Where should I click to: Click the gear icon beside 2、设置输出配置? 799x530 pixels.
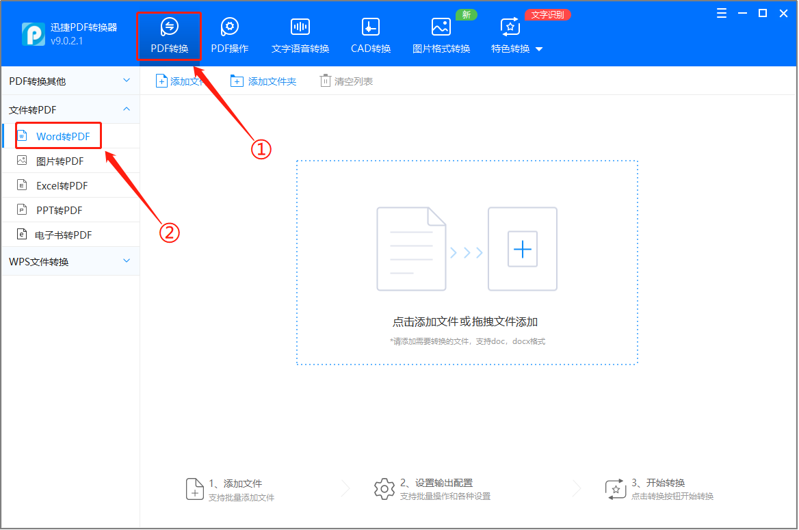384,489
